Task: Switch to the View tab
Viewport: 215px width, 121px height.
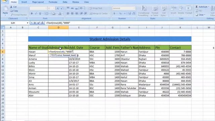Action: 86,2
